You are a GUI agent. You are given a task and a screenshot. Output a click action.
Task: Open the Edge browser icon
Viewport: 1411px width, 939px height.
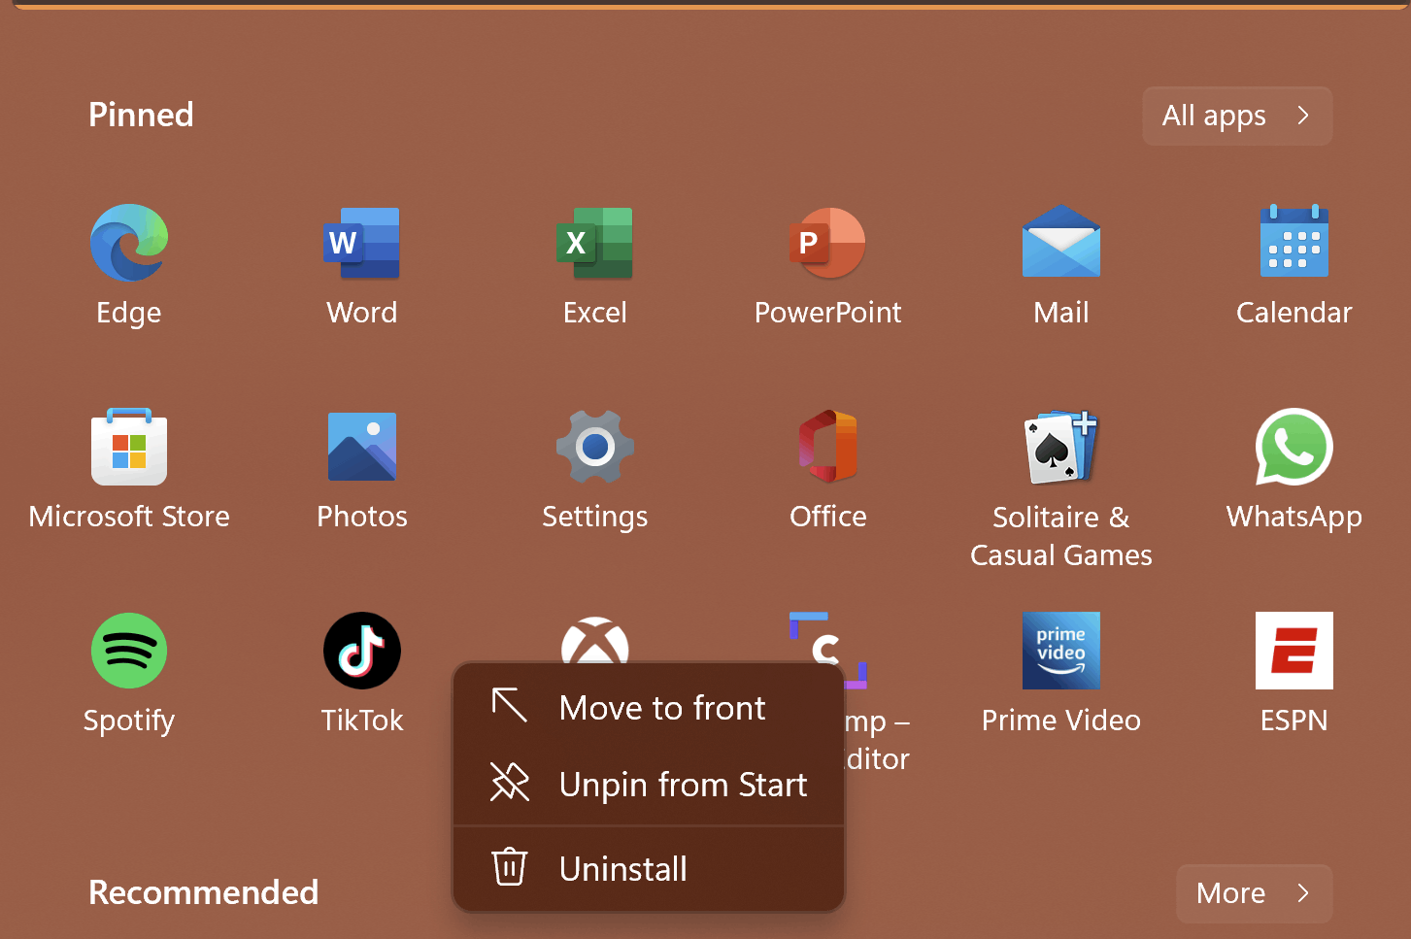point(129,243)
